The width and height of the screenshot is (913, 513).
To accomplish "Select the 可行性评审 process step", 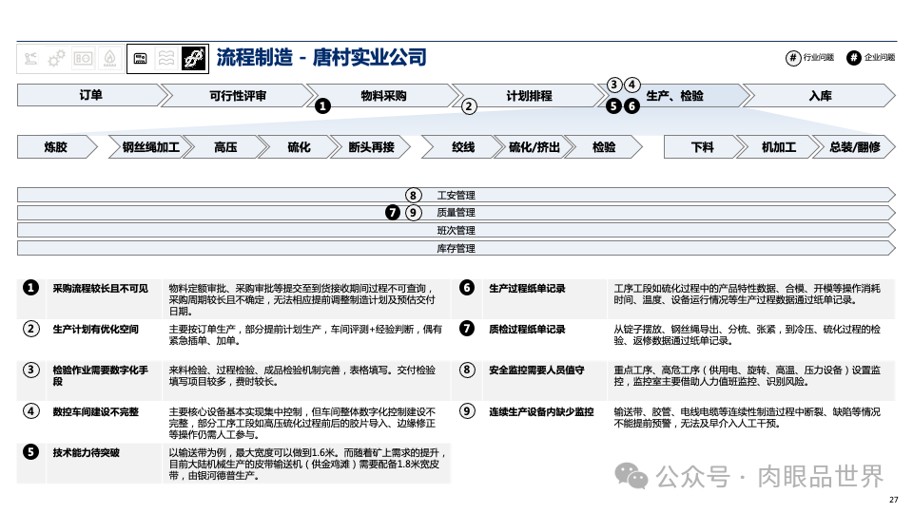I will 238,95.
